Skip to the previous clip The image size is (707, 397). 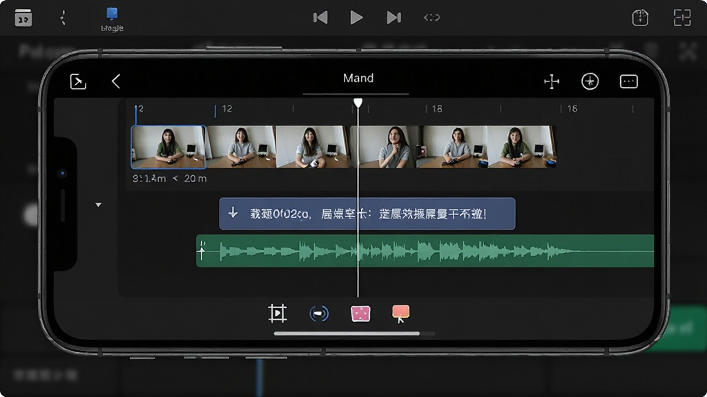(x=320, y=17)
